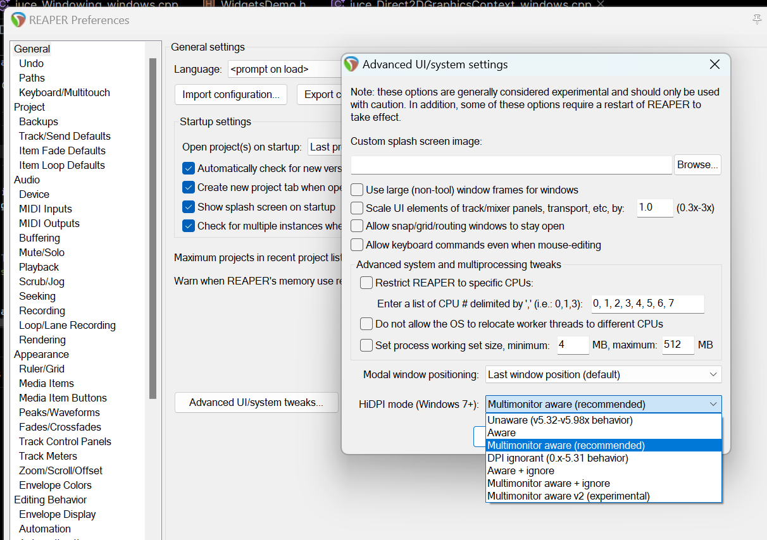Toggle Do not allow OS to relocate worker threads

(366, 324)
